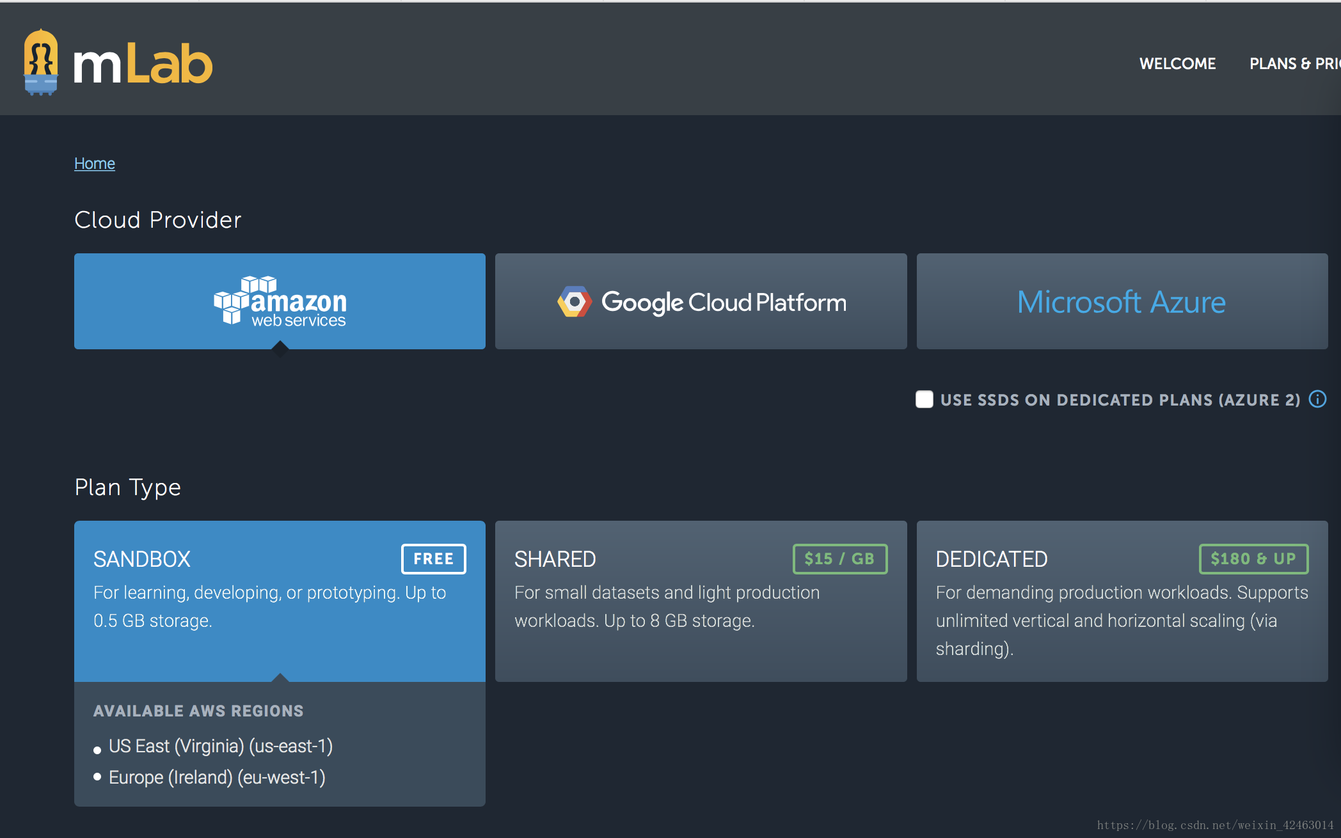
Task: Expand the Dedicated plan details card
Action: pyautogui.click(x=1122, y=601)
